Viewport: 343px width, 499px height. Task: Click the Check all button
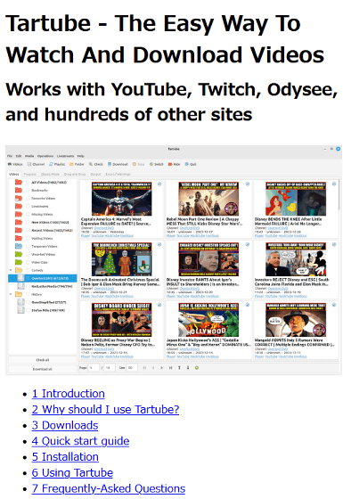43,360
